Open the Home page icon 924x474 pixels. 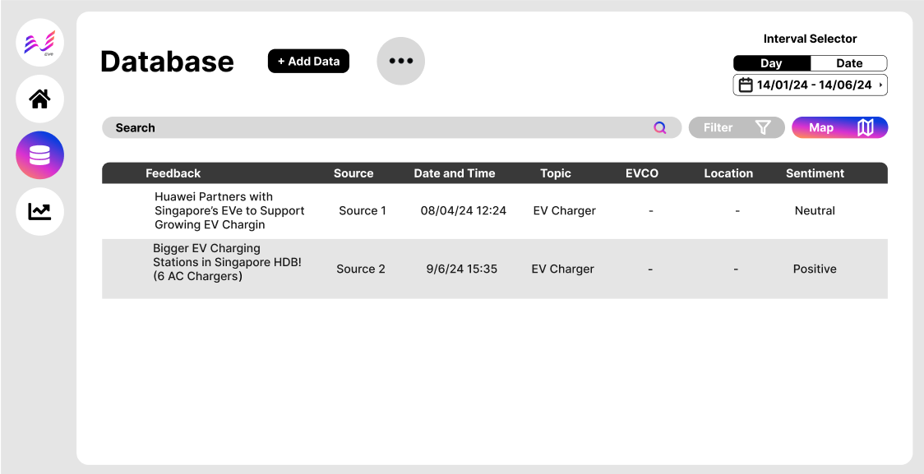(x=39, y=99)
